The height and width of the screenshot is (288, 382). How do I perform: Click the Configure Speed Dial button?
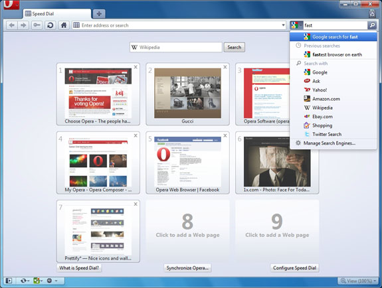click(294, 268)
